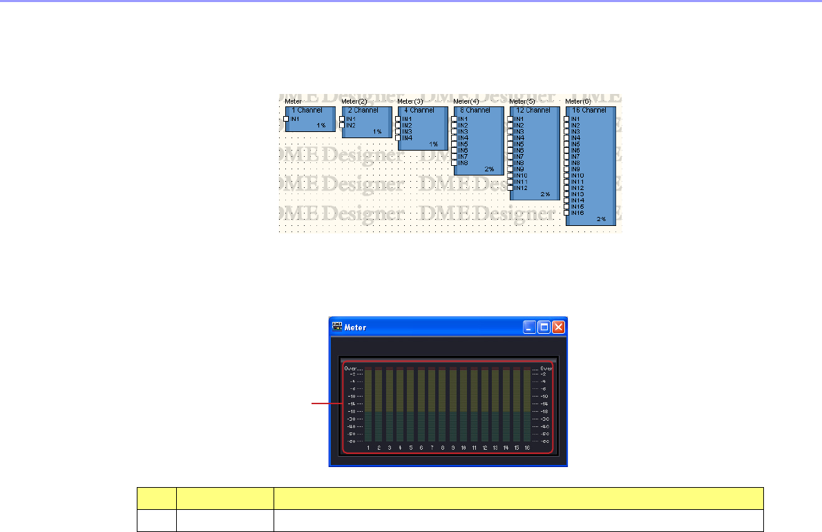Image resolution: width=822 pixels, height=532 pixels.
Task: Click IN1 port on the 8 Channel meter
Action: (x=455, y=119)
